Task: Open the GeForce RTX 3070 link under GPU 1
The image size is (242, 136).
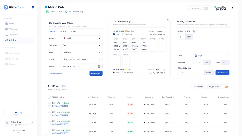Action: (x=60, y=106)
